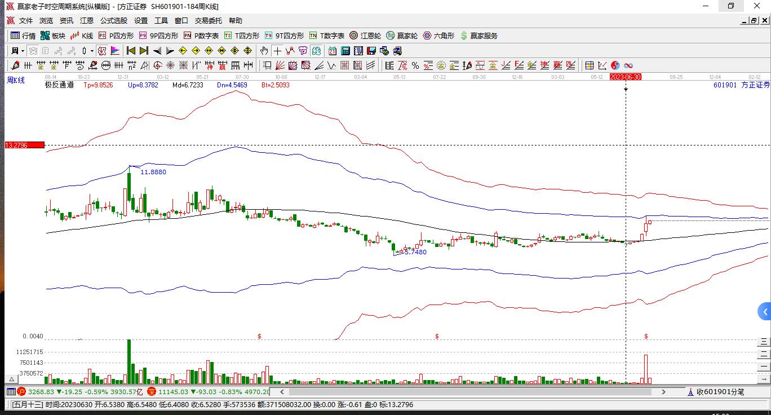Open the 9T四方形 tool
This screenshot has height=415, width=771.
(284, 36)
